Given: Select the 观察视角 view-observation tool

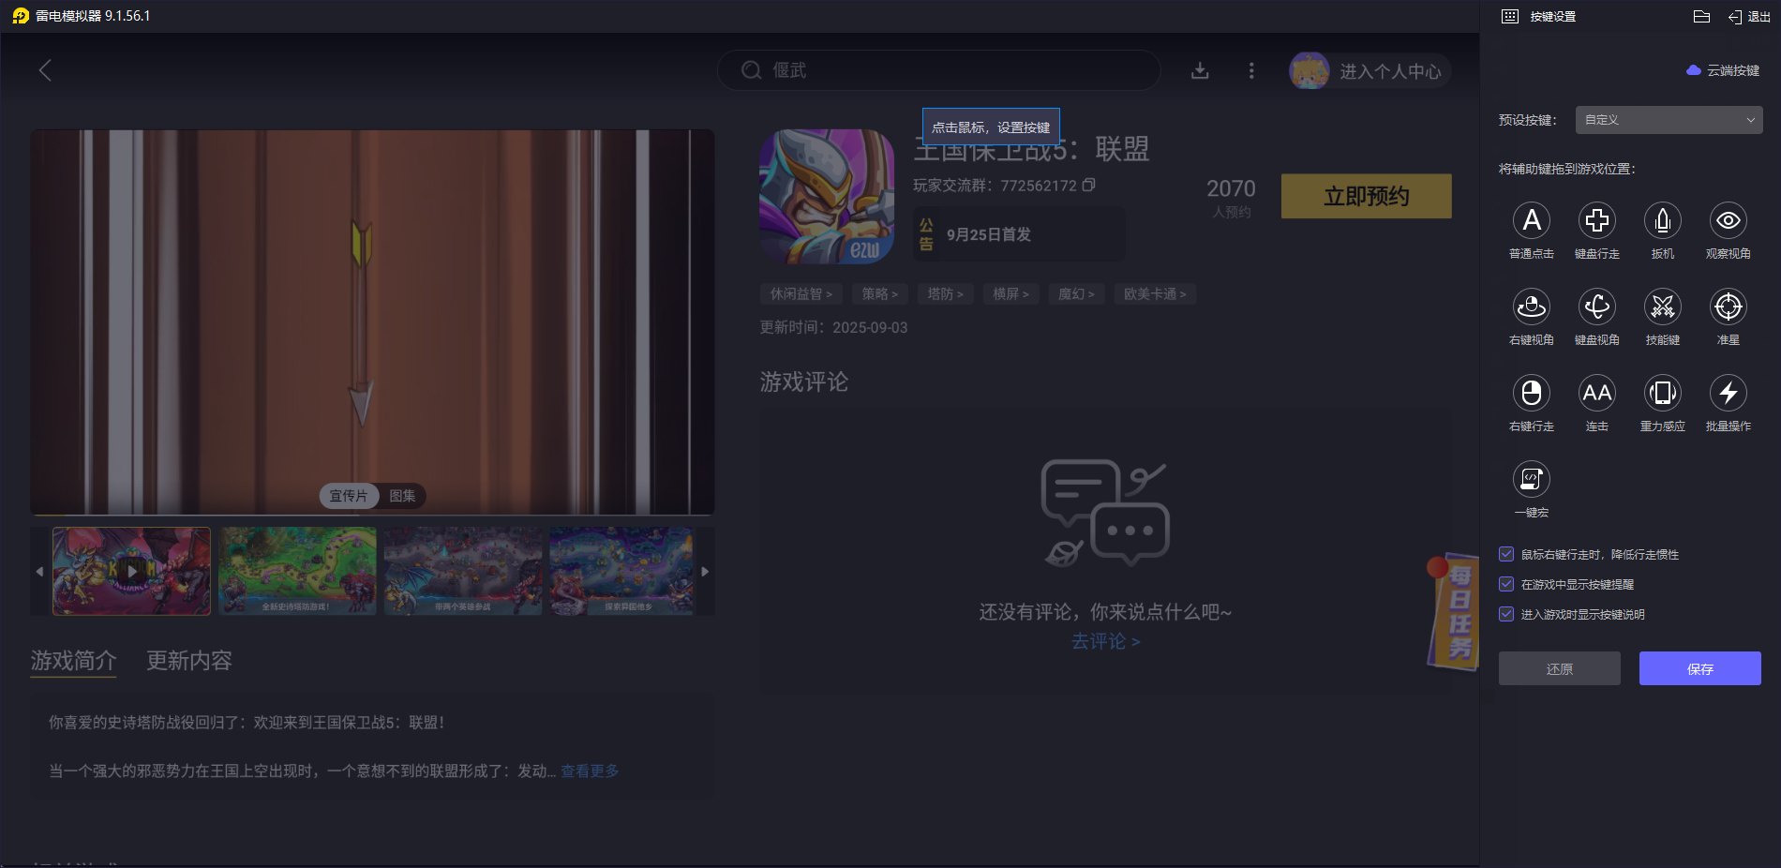Looking at the screenshot, I should coord(1728,221).
